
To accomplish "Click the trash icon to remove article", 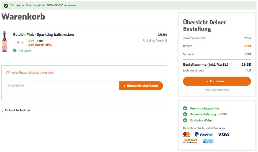I will click(x=166, y=41).
